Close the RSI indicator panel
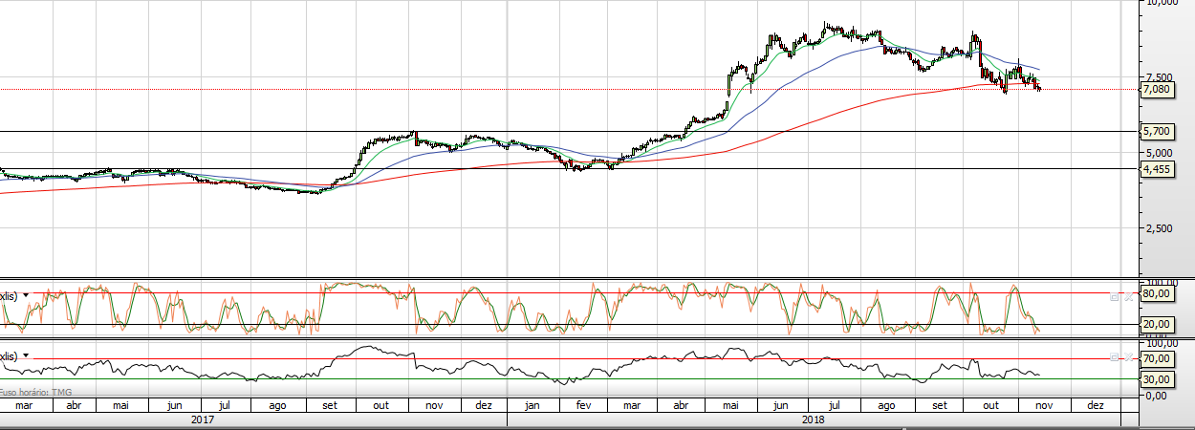The image size is (1195, 430). click(1129, 355)
